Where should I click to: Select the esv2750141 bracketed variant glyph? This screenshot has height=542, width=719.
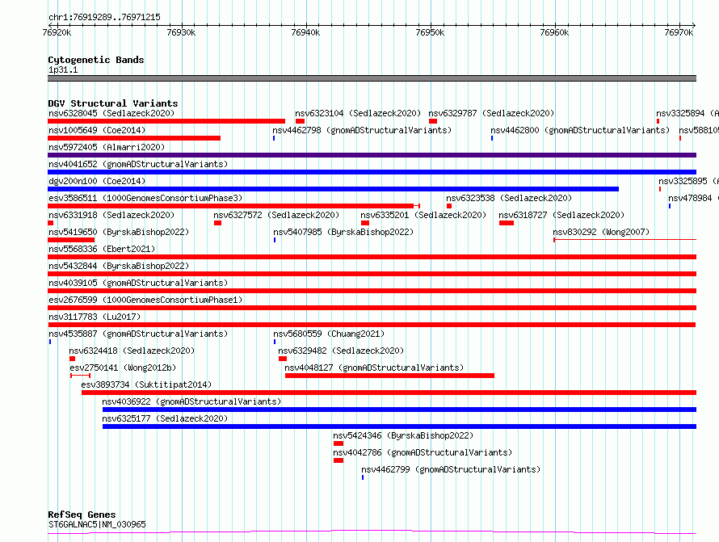coord(80,376)
